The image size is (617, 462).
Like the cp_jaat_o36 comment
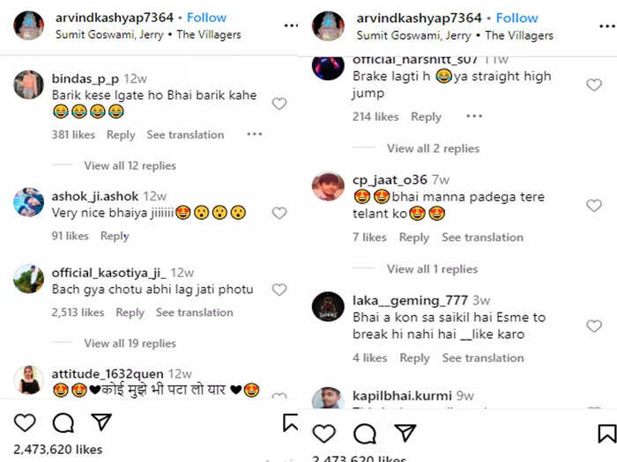click(x=594, y=205)
